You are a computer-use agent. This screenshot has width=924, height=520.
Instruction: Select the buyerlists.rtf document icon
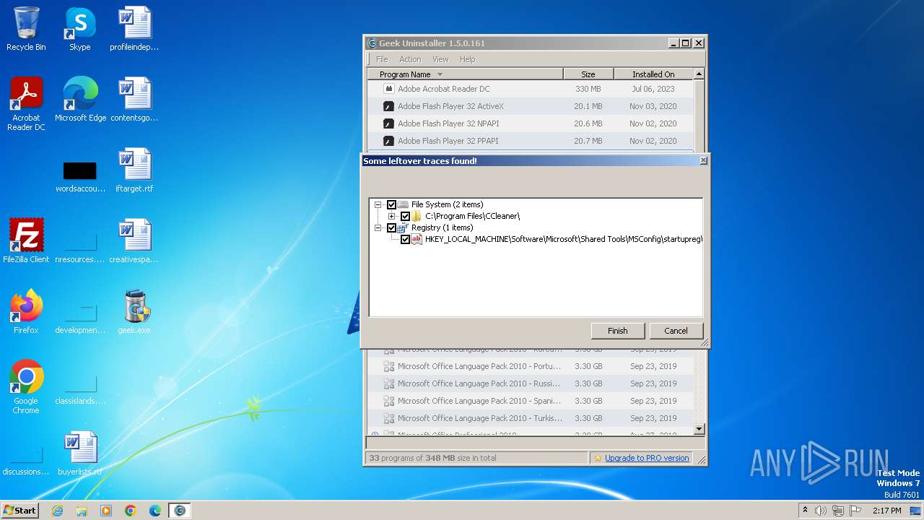(80, 453)
